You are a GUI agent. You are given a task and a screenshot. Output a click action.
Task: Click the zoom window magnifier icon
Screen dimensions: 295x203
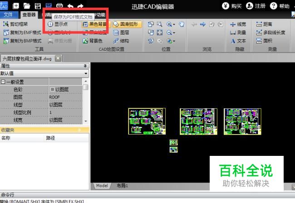[x=160, y=24]
